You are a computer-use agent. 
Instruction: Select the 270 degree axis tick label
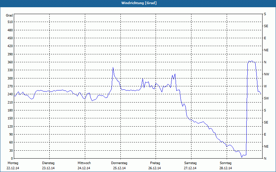tap(10, 86)
